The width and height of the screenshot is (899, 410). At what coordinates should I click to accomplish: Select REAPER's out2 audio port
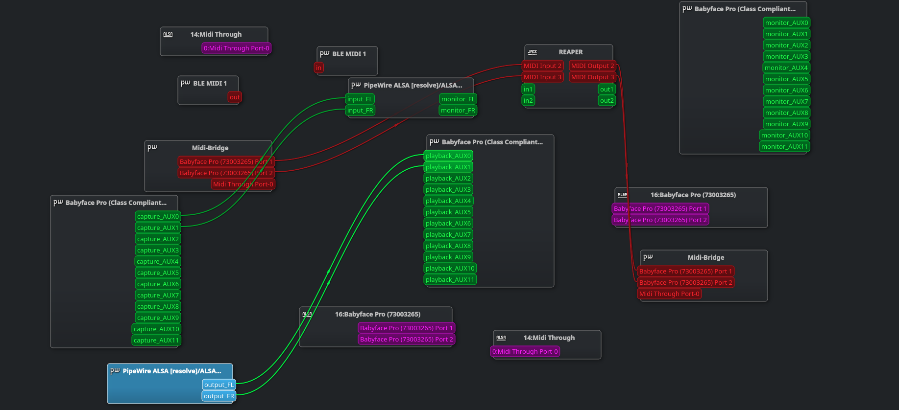[x=607, y=100]
